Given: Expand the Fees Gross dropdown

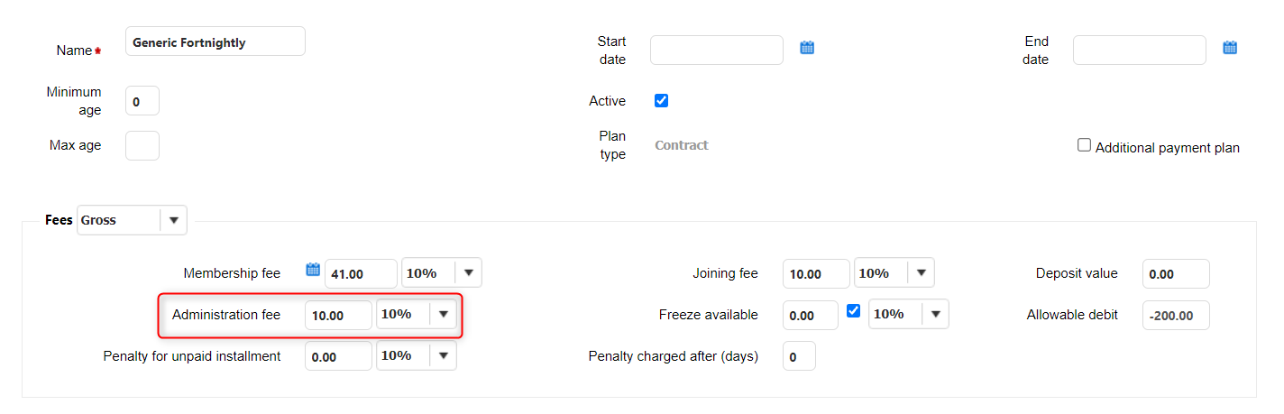Looking at the screenshot, I should pos(173,220).
